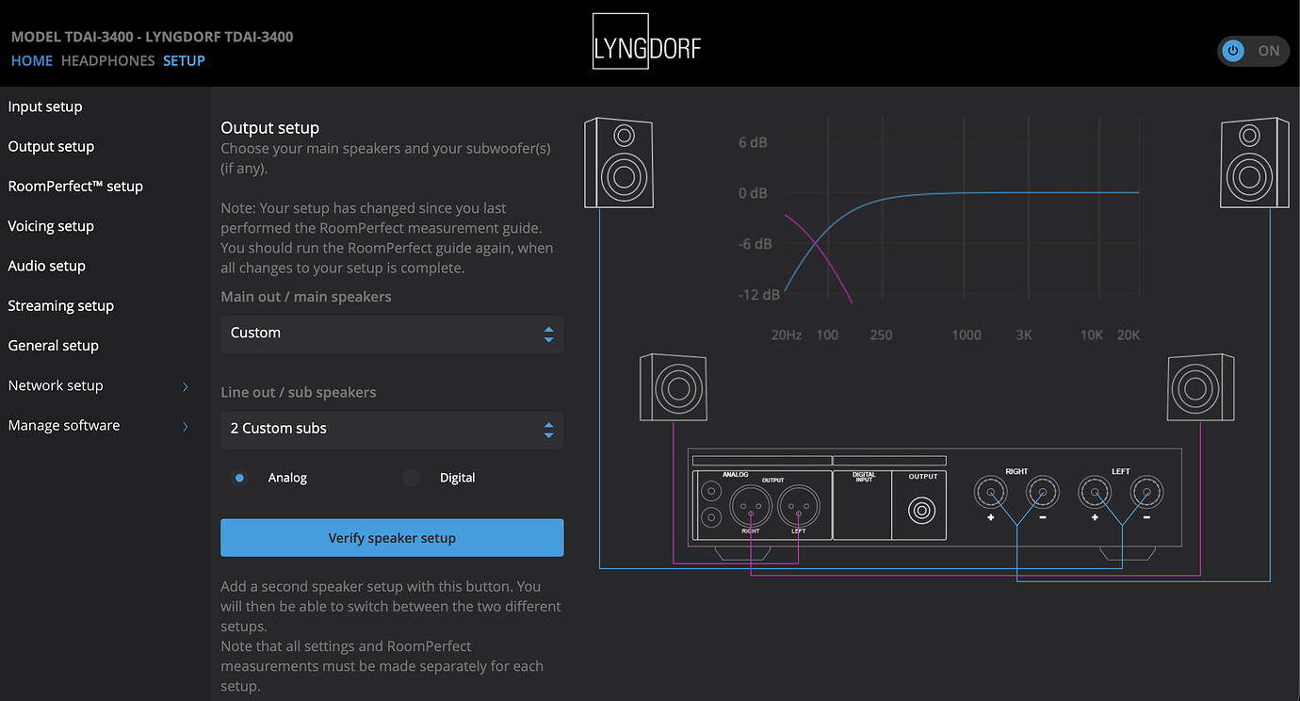
Task: Open the 2 Custom subs dropdown
Action: pos(392,429)
